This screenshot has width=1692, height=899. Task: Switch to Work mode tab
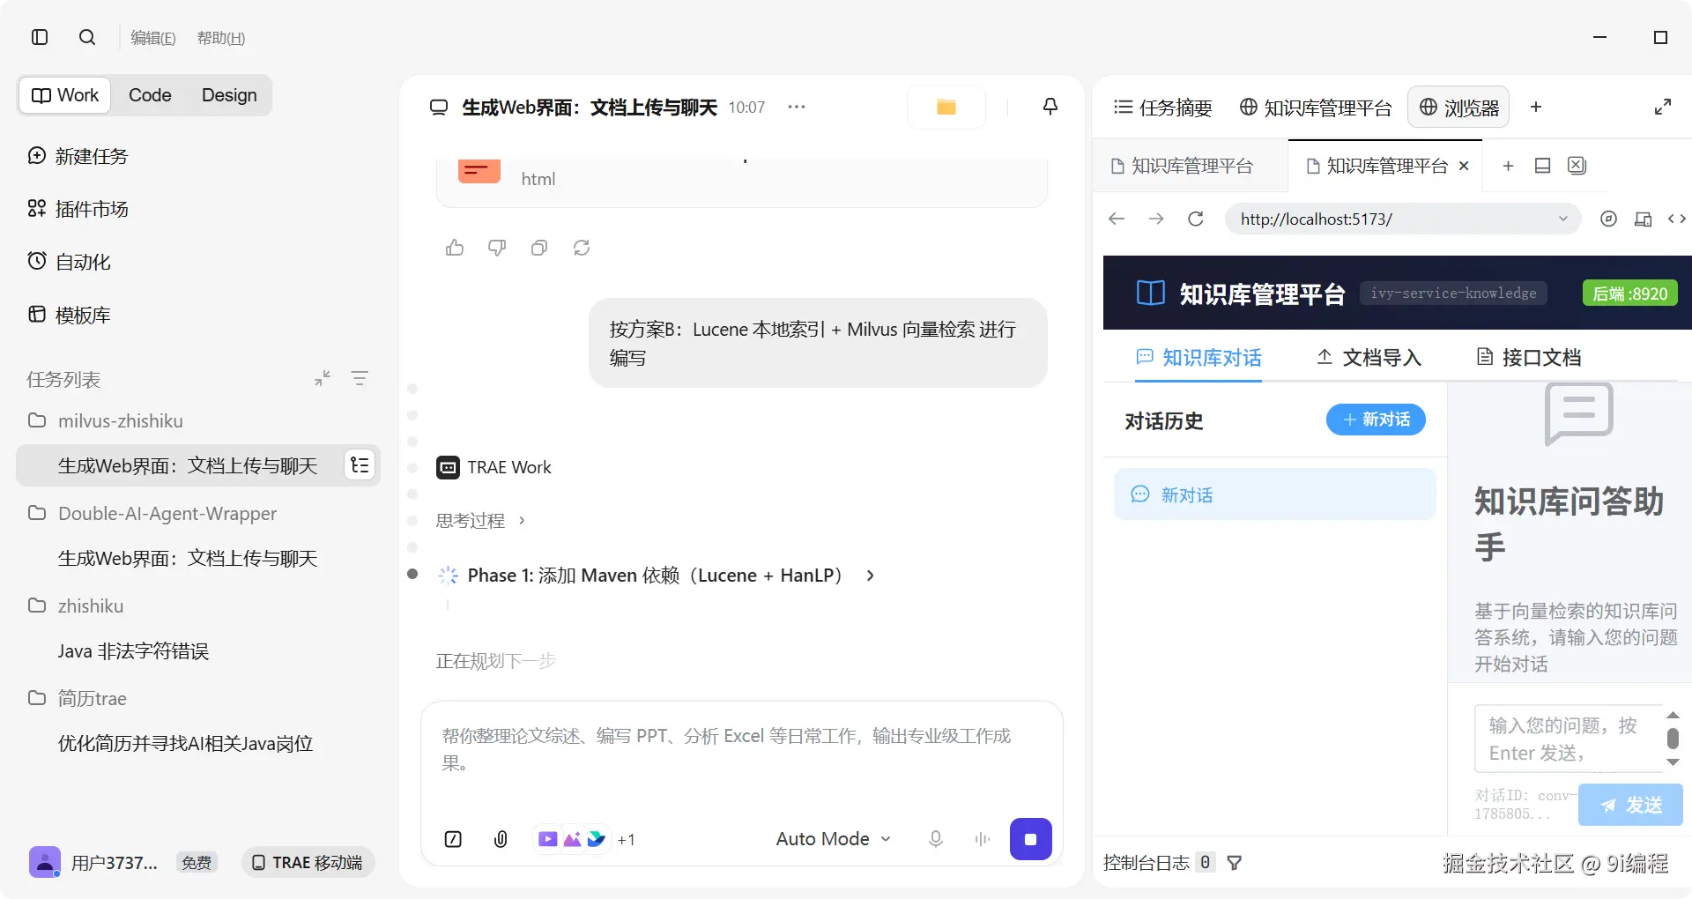click(x=65, y=95)
